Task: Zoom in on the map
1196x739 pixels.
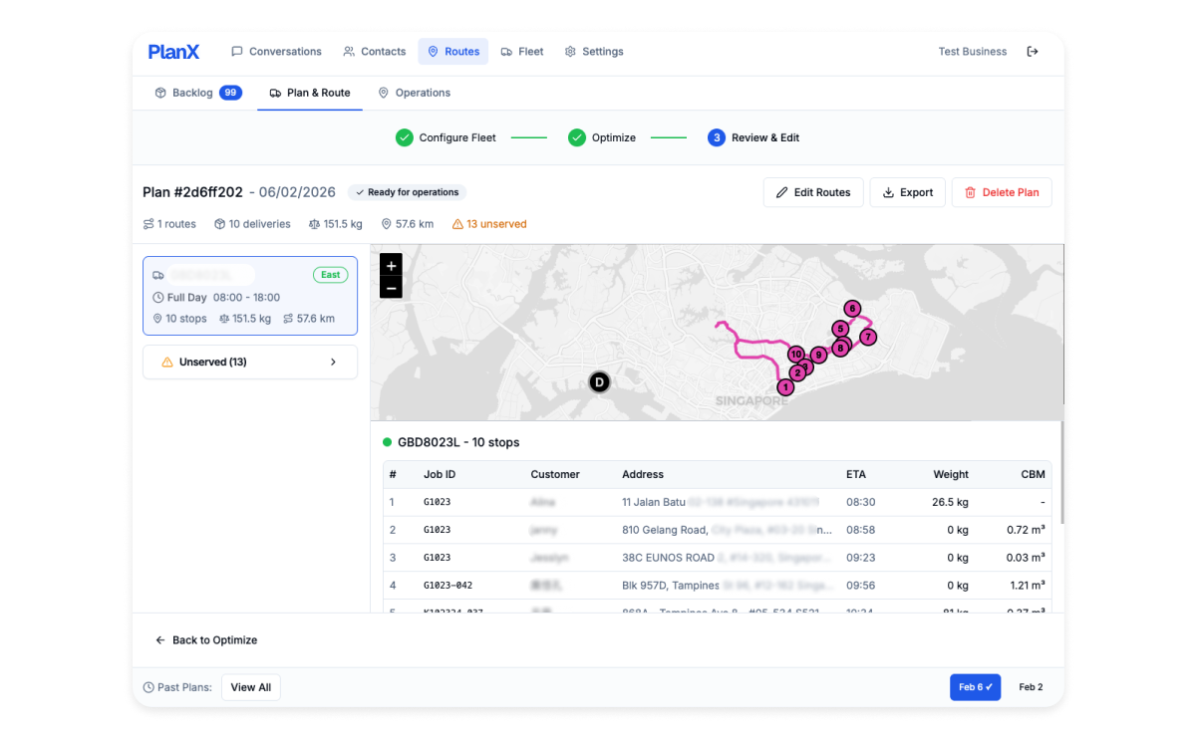Action: [x=392, y=266]
